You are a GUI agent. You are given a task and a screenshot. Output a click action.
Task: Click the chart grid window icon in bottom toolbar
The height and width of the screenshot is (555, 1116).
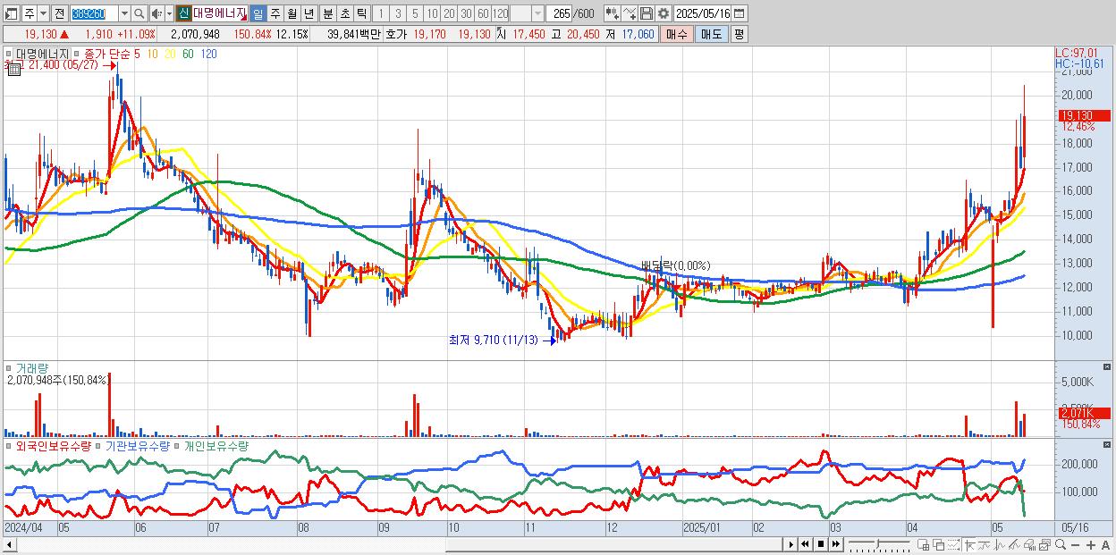click(x=923, y=545)
